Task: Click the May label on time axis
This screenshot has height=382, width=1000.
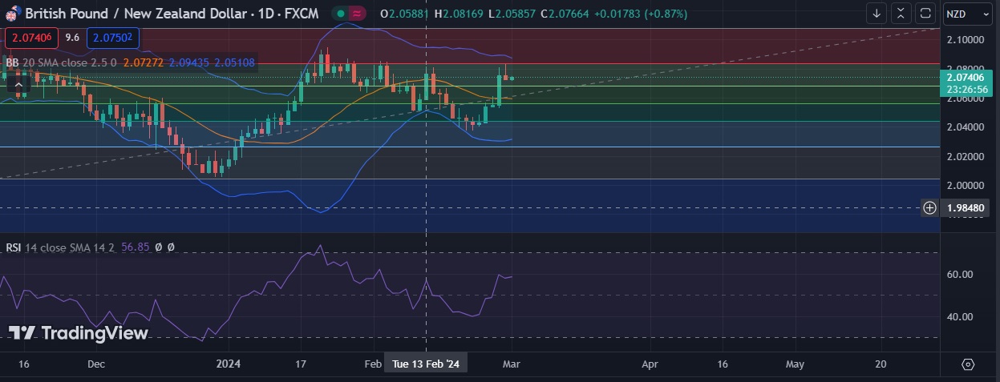Action: pyautogui.click(x=795, y=364)
